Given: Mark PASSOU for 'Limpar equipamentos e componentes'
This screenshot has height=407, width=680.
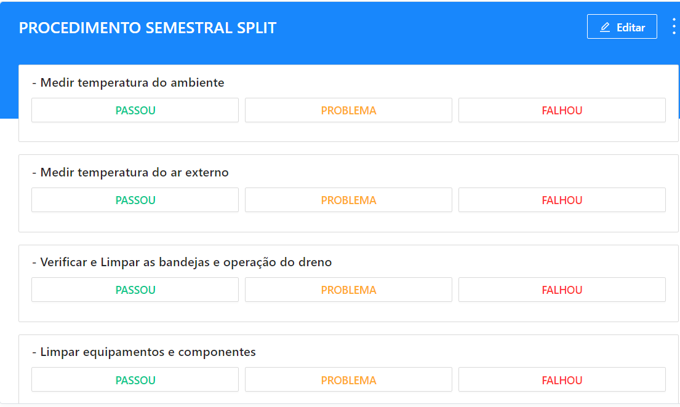Looking at the screenshot, I should tap(135, 379).
